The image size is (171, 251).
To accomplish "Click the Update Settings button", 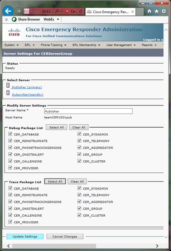I will click(x=25, y=236).
